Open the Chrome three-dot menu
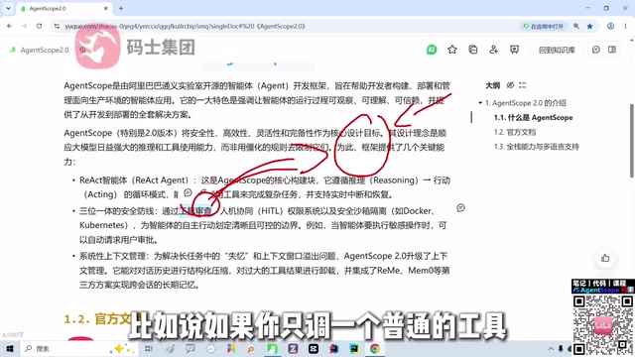This screenshot has height=357, width=635. point(625,26)
